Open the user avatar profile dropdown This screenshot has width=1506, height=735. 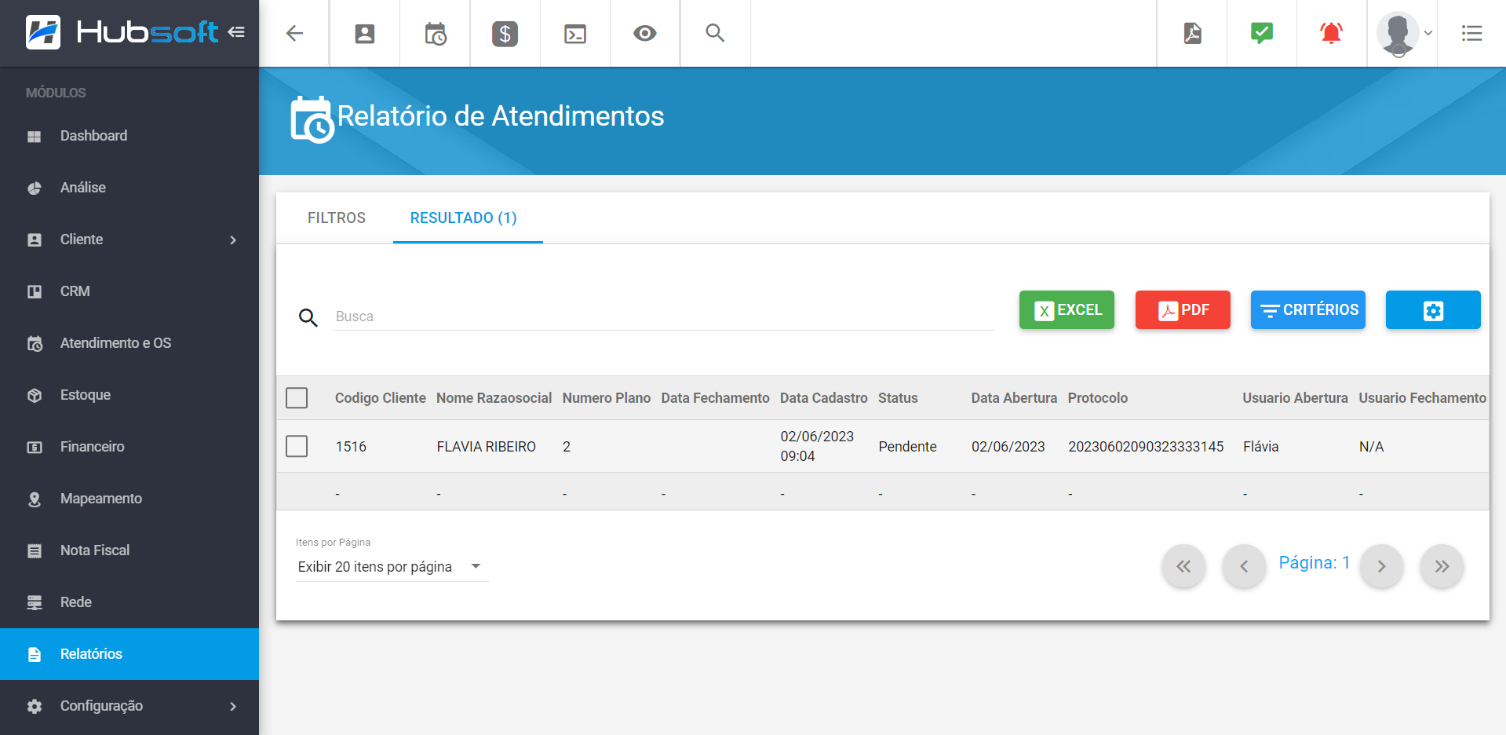[x=1405, y=33]
